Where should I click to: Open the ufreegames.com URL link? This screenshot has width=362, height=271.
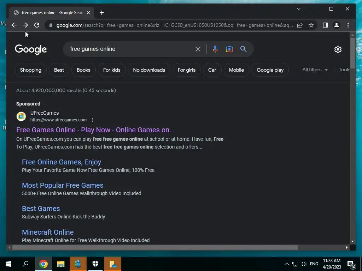[x=58, y=120]
